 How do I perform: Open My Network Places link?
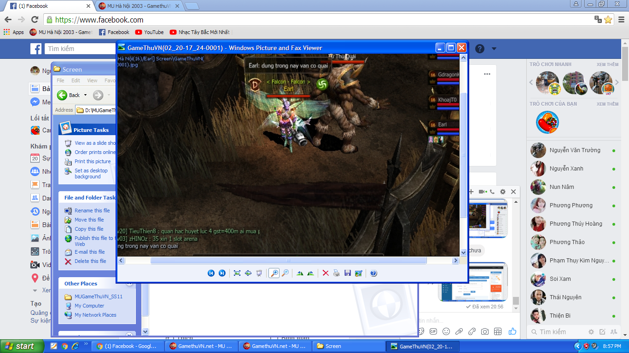[x=95, y=315]
